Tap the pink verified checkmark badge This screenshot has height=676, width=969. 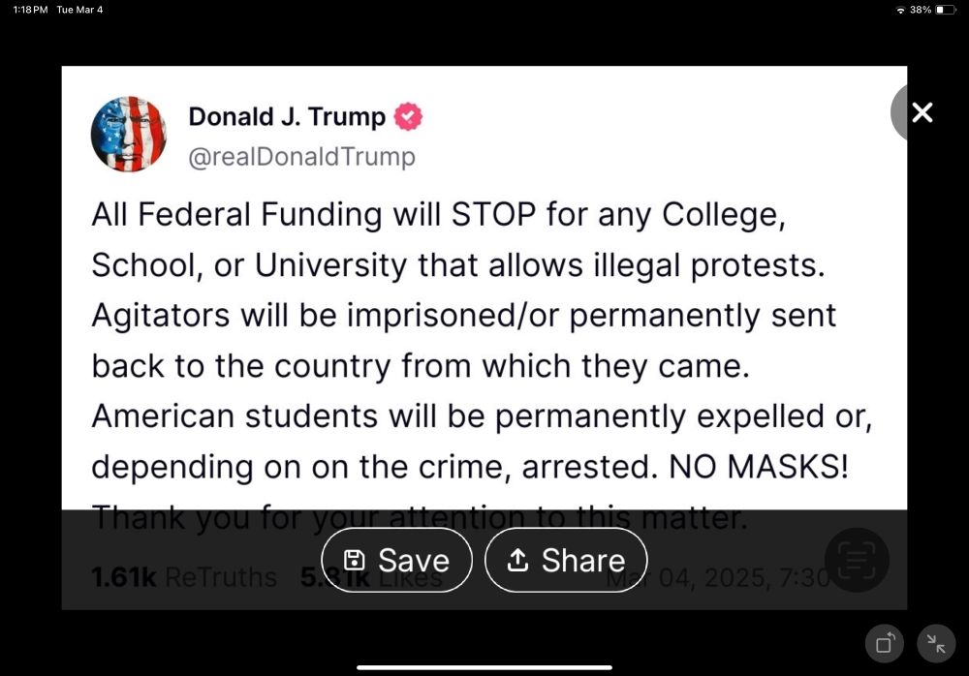pyautogui.click(x=409, y=116)
